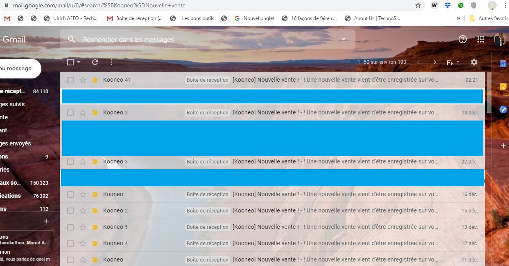Toggle the importance marker on Kooneo 3
509x266 pixels.
pos(95,161)
